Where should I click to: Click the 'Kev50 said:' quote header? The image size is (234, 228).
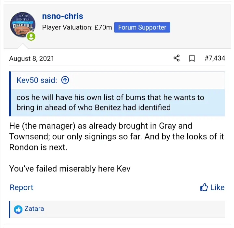coord(37,80)
